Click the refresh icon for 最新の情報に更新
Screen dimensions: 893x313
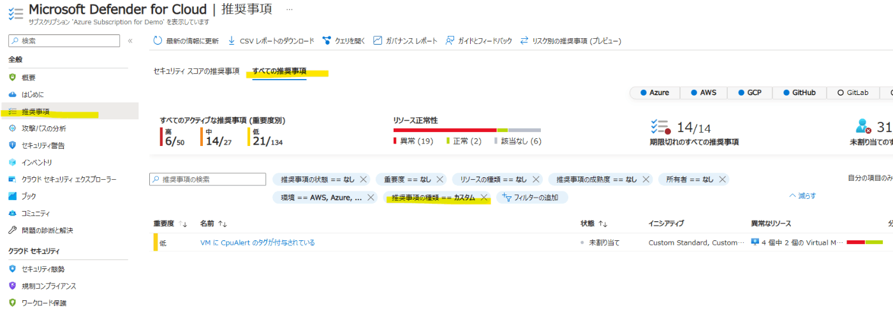(158, 41)
